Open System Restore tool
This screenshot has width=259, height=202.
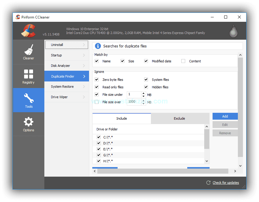point(67,87)
